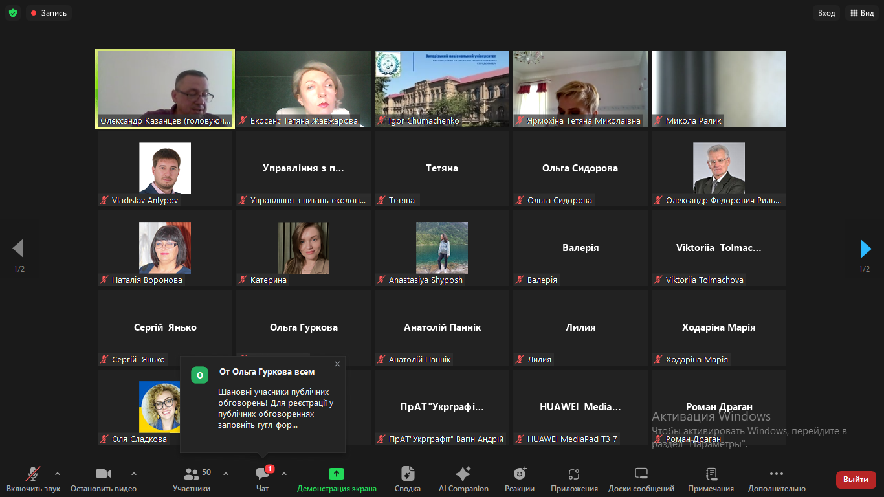Screen dimensions: 884x497
Task: Open the Реакции reactions menu
Action: 520,480
